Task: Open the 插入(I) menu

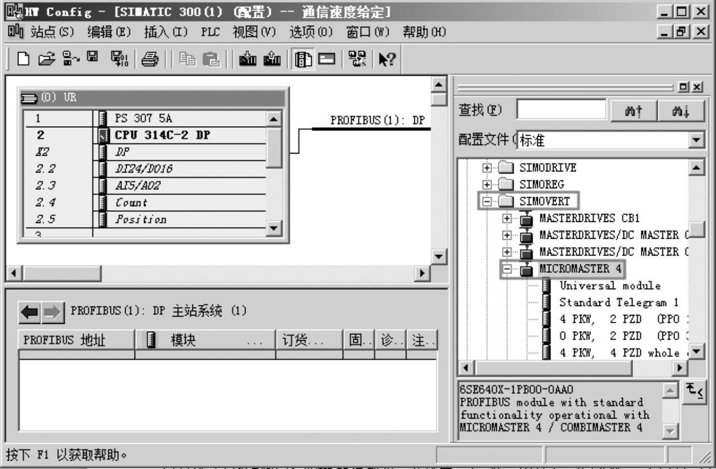Action: coord(166,32)
